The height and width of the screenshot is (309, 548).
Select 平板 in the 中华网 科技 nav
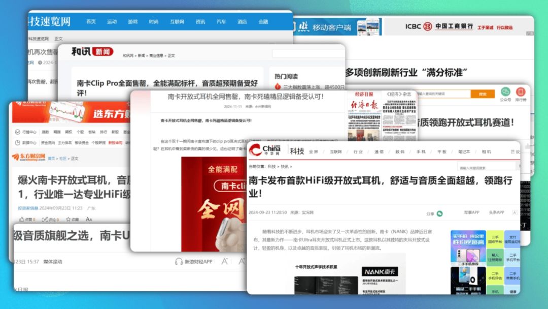click(442, 151)
